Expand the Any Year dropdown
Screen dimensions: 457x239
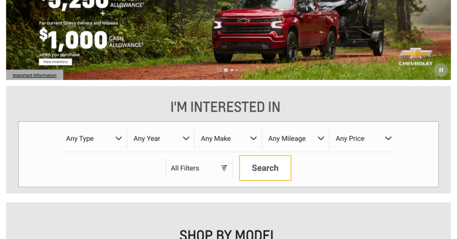161,139
